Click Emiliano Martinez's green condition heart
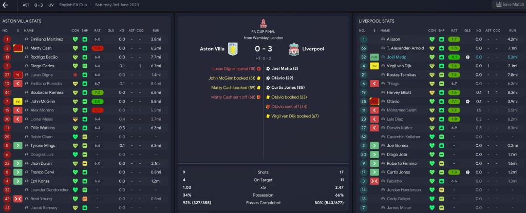Image resolution: width=526 pixels, height=213 pixels. point(74,39)
